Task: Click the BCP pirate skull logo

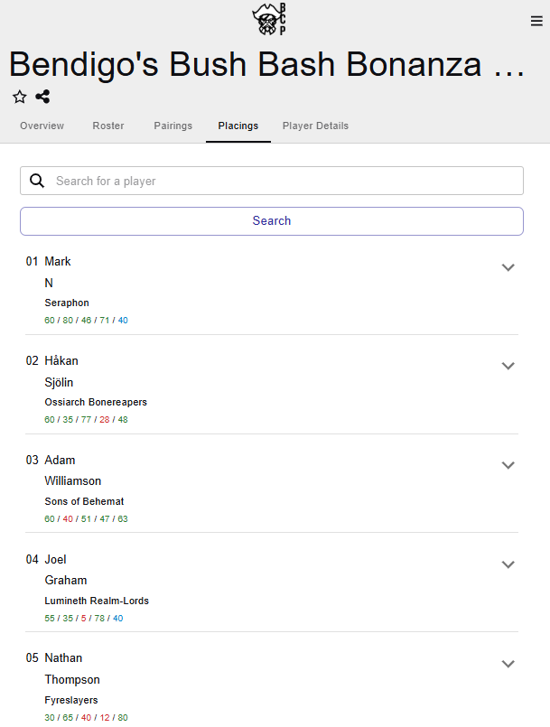Action: click(x=269, y=20)
